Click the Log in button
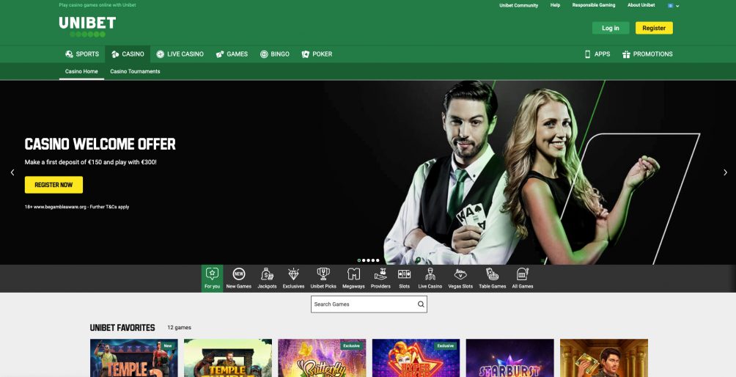The image size is (736, 377). (x=610, y=28)
